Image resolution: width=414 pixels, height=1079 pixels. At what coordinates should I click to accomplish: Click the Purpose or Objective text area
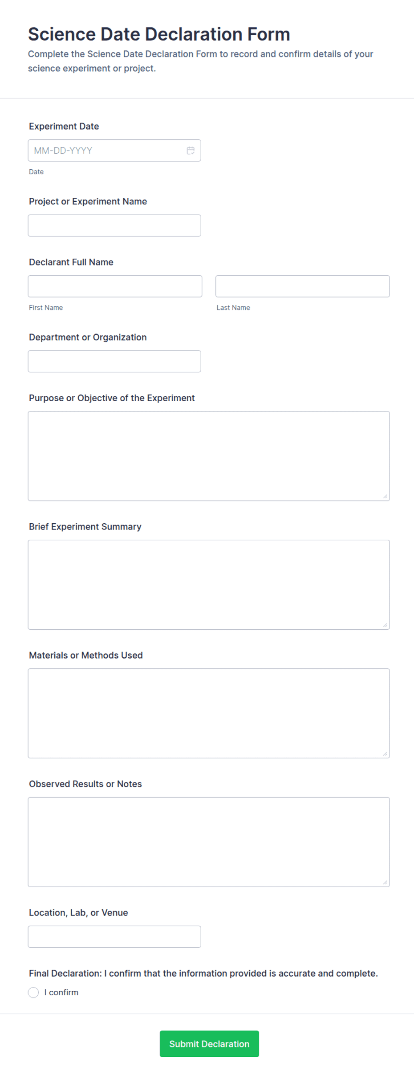pyautogui.click(x=209, y=456)
